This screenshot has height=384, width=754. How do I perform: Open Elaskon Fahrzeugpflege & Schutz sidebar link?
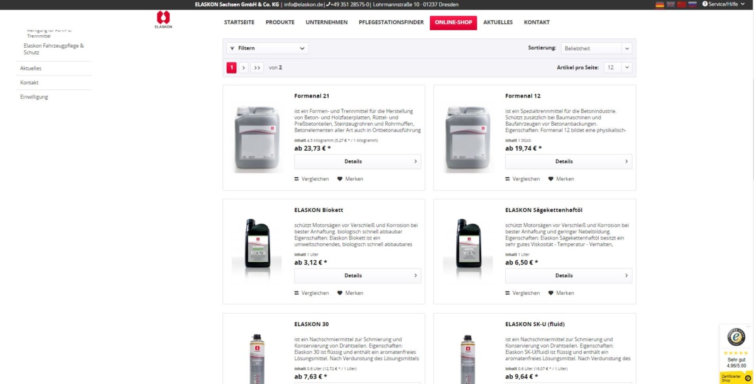[53, 49]
